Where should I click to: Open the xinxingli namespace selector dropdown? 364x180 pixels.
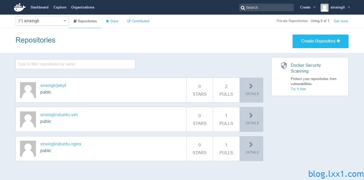coord(42,21)
